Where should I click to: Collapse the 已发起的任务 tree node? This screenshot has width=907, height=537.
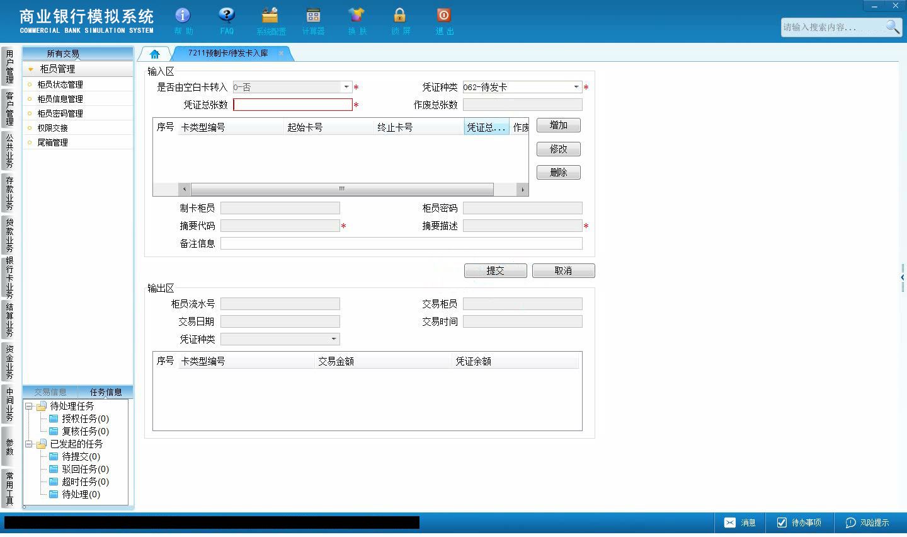coord(29,444)
